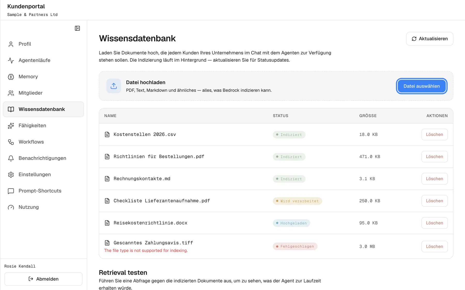Click the Fähigkeiten sparkles icon
This screenshot has width=465, height=290.
pos(11,126)
